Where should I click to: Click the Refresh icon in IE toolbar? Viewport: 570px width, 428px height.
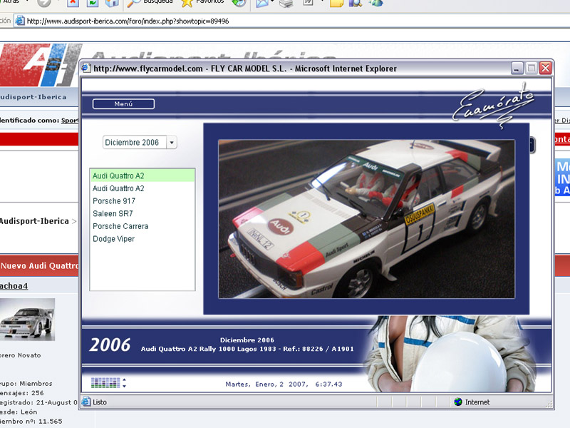point(93,3)
